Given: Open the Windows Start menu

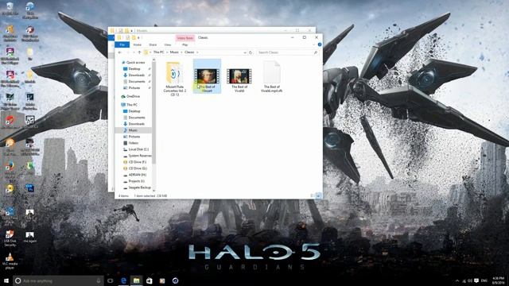Looking at the screenshot, I should click(6, 280).
